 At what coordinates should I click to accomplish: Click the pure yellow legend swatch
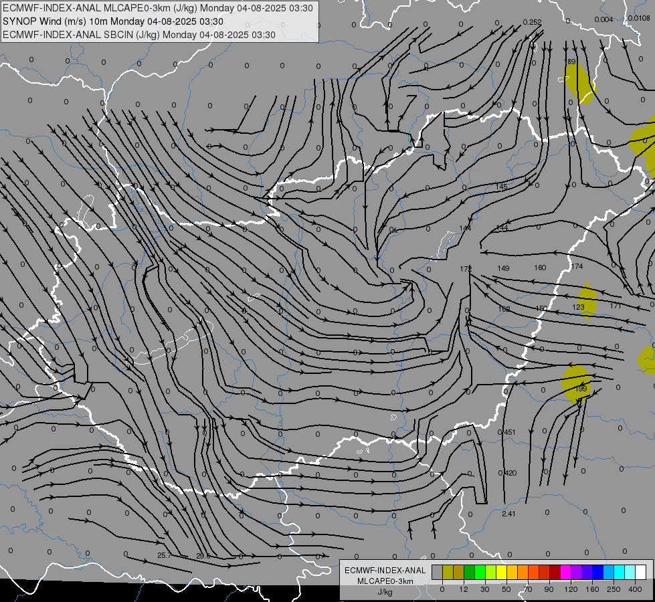502,573
